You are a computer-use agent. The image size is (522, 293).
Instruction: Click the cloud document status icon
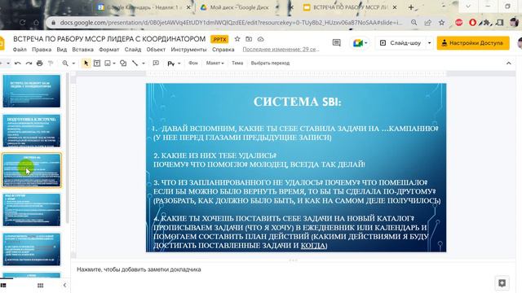pyautogui.click(x=261, y=39)
